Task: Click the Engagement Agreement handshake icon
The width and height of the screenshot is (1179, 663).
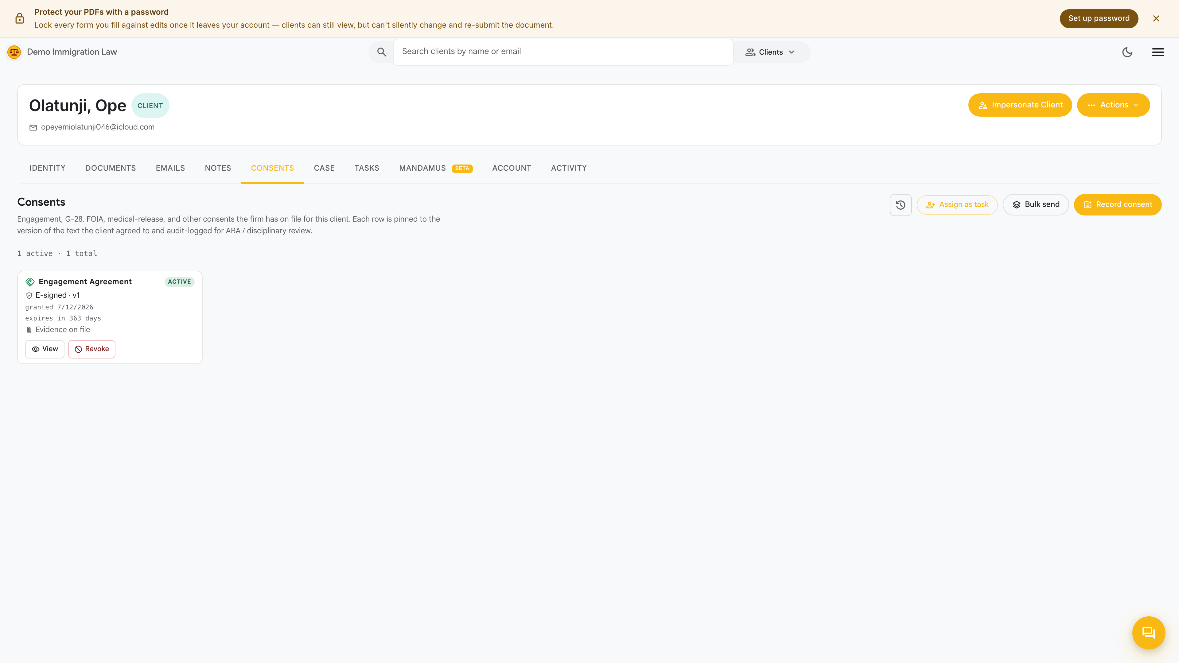Action: (30, 282)
